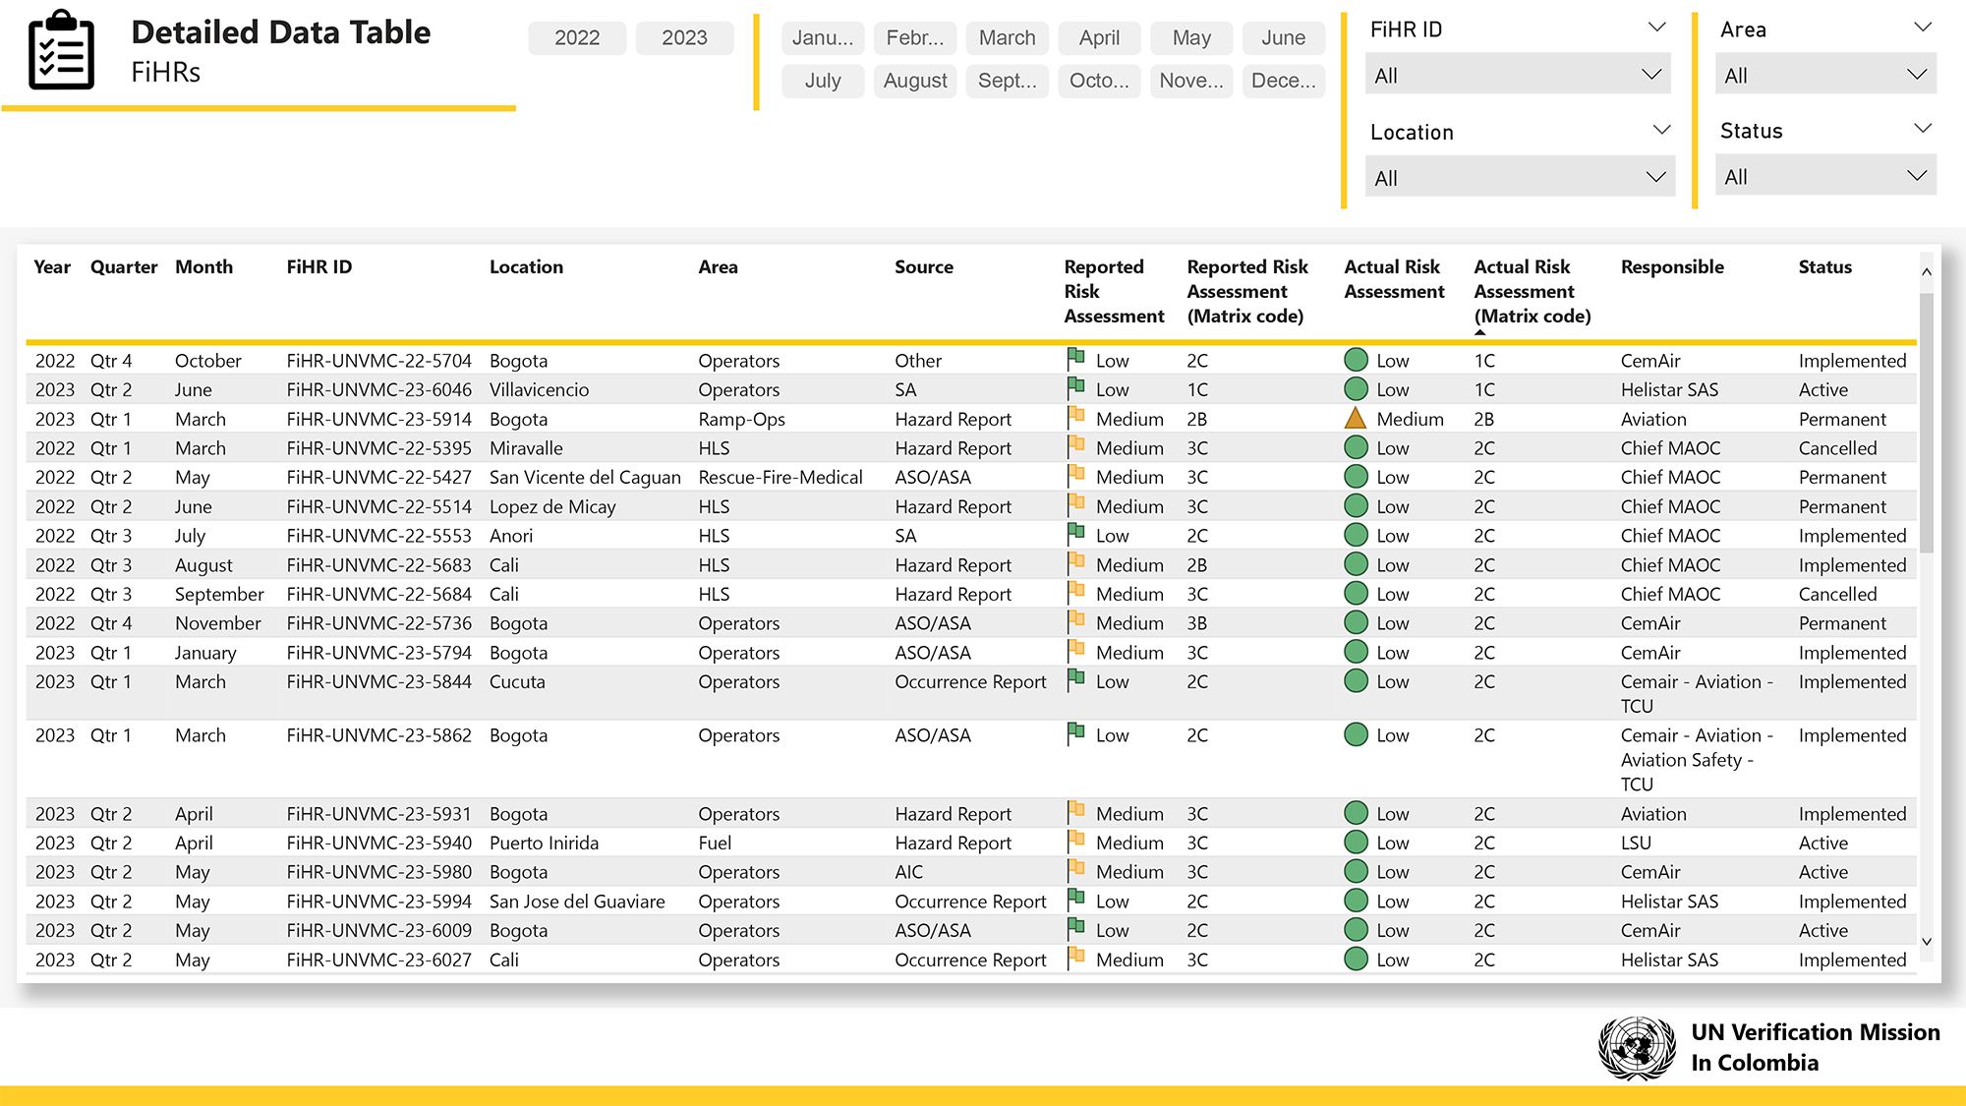The height and width of the screenshot is (1106, 1966).
Task: Click green circle in FiHR-UNVMC-22-5427 row
Action: (x=1356, y=477)
